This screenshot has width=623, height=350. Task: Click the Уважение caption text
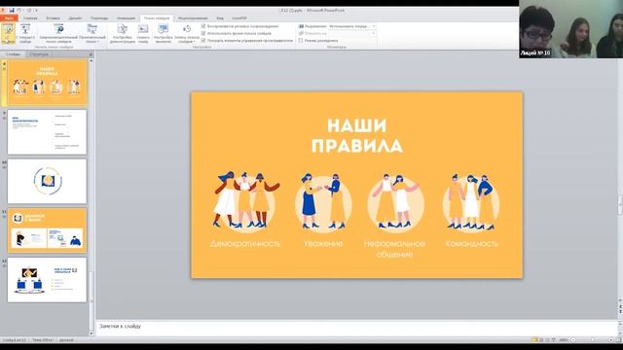[x=323, y=244]
